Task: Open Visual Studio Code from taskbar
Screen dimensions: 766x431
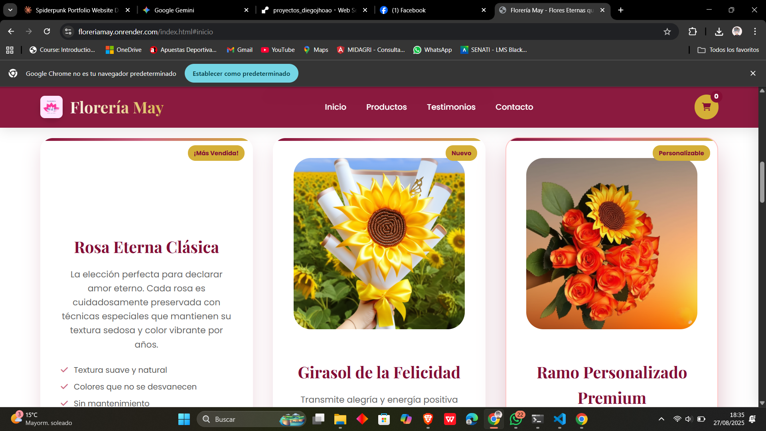Action: coord(559,419)
